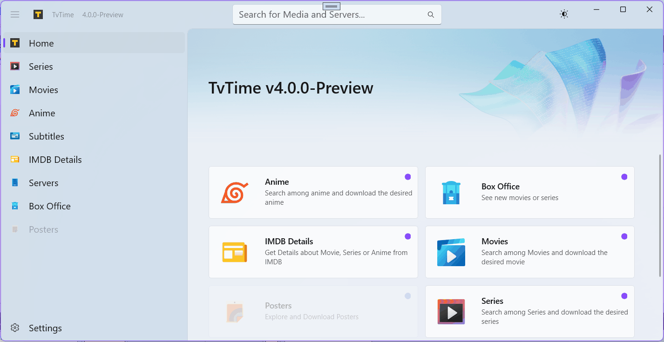Image resolution: width=664 pixels, height=342 pixels.
Task: Click "Search among Series and download" text
Action: tap(555, 317)
